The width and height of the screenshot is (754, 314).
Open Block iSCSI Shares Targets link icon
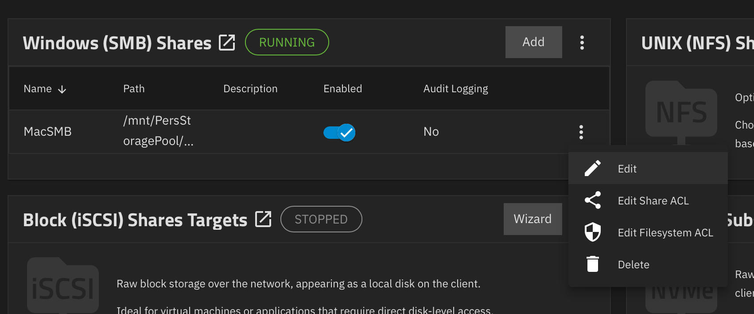(263, 219)
